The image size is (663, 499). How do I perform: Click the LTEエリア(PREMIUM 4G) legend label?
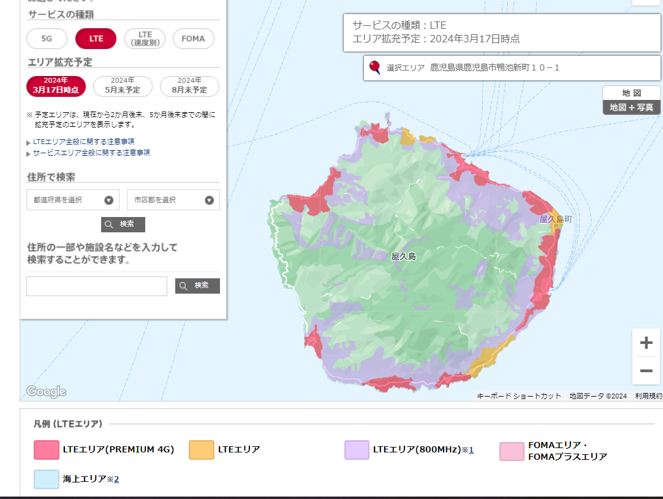click(118, 449)
